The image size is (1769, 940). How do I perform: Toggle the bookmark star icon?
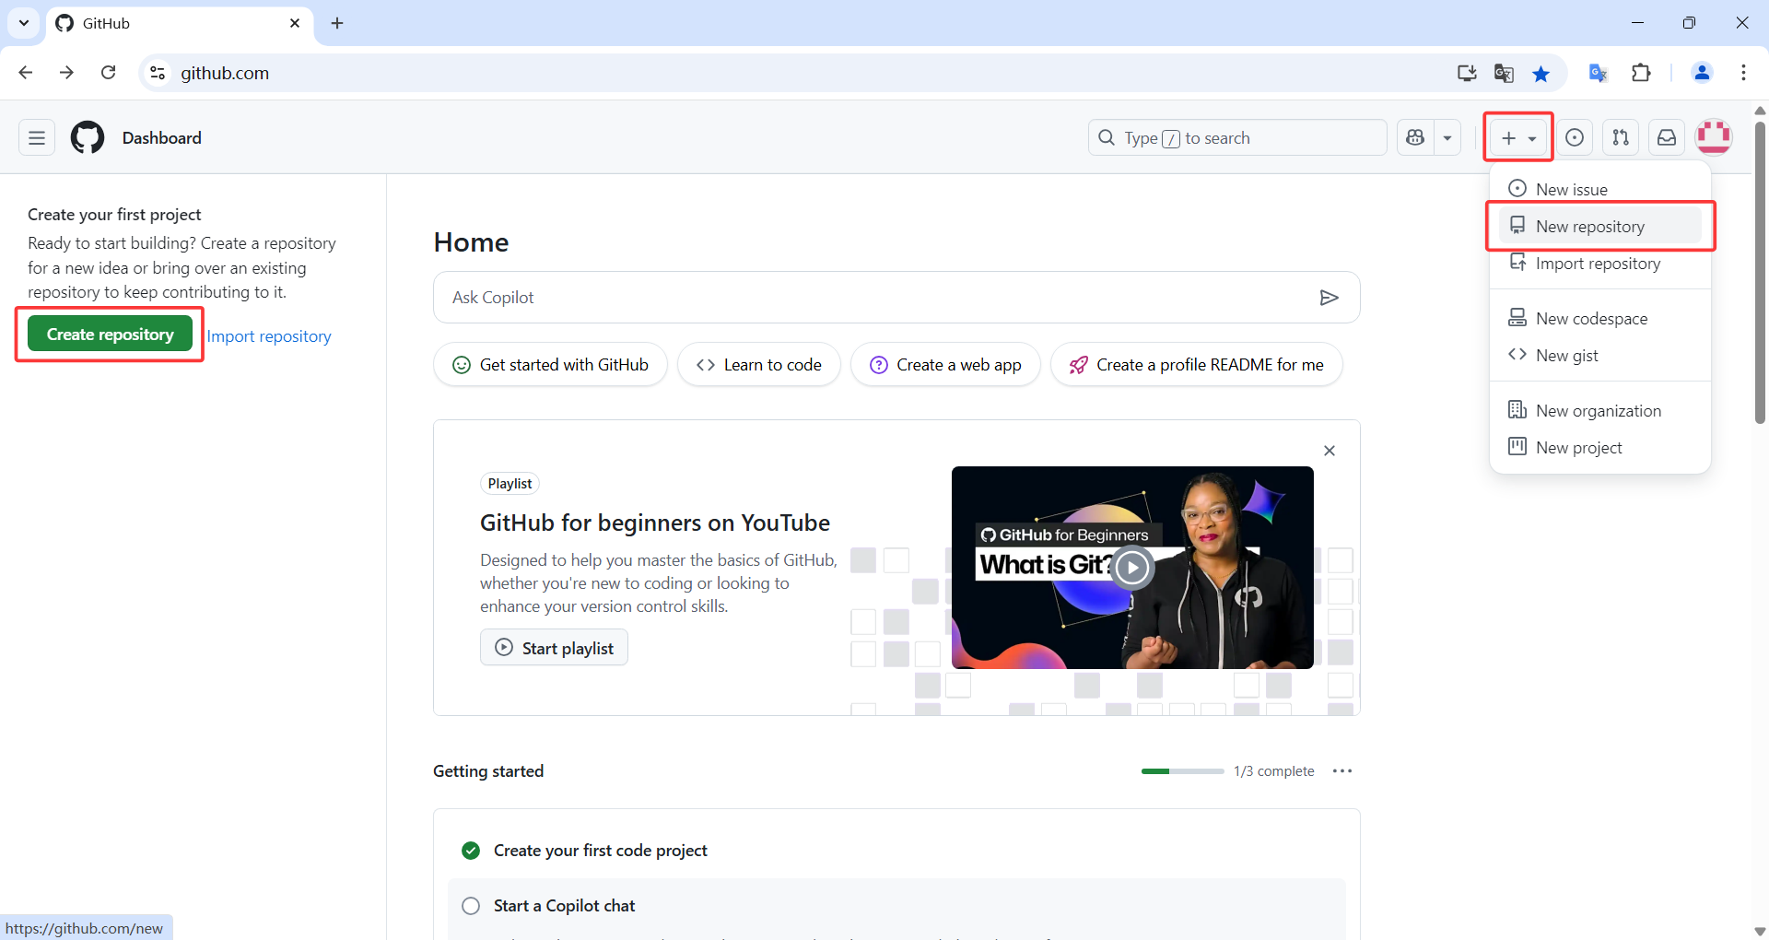1541,73
